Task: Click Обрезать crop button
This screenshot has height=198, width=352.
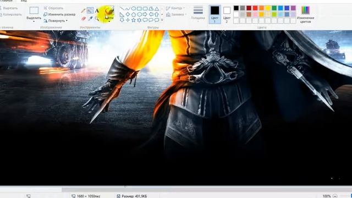Action: click(x=54, y=8)
